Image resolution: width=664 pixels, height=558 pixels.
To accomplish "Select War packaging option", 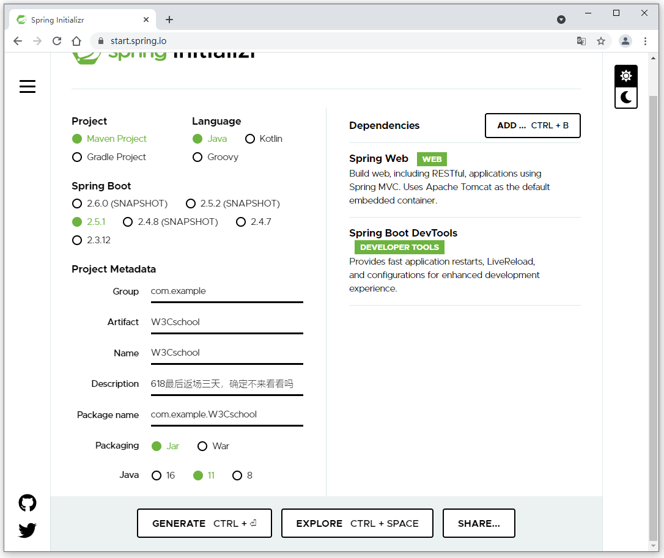I will click(x=202, y=446).
